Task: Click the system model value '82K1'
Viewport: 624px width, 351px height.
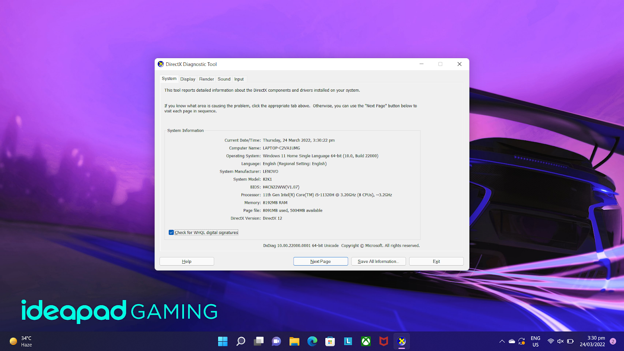Action: pyautogui.click(x=268, y=179)
